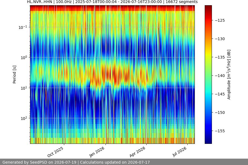The width and height of the screenshot is (248, 165).
Task: Click the 'Apr 2026' x-axis label
Action: click(137, 152)
